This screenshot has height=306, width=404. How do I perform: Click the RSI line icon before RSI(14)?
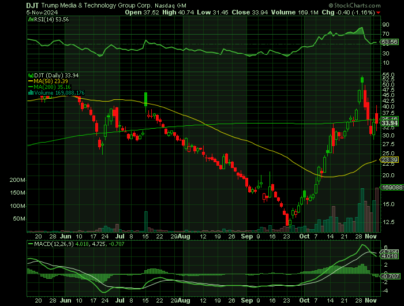(x=31, y=19)
